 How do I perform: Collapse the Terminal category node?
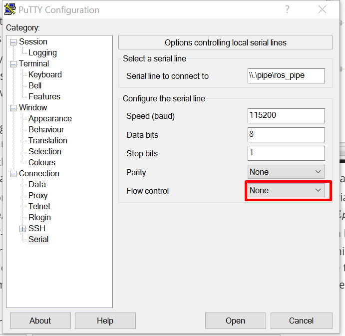[13, 64]
